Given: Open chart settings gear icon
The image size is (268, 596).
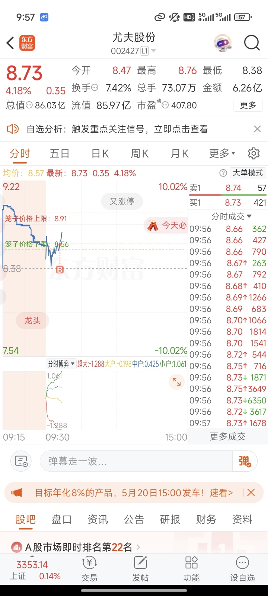Looking at the screenshot, I should click(253, 153).
